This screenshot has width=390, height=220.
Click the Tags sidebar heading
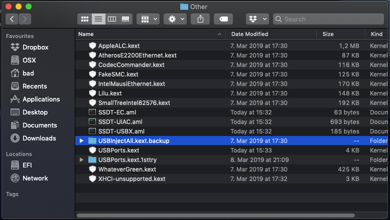12,194
